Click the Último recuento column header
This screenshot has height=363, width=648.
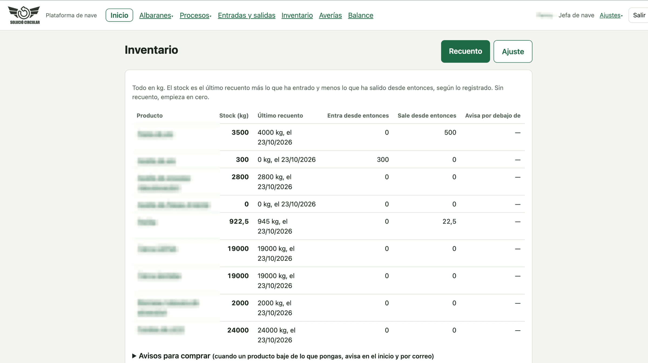[280, 116]
